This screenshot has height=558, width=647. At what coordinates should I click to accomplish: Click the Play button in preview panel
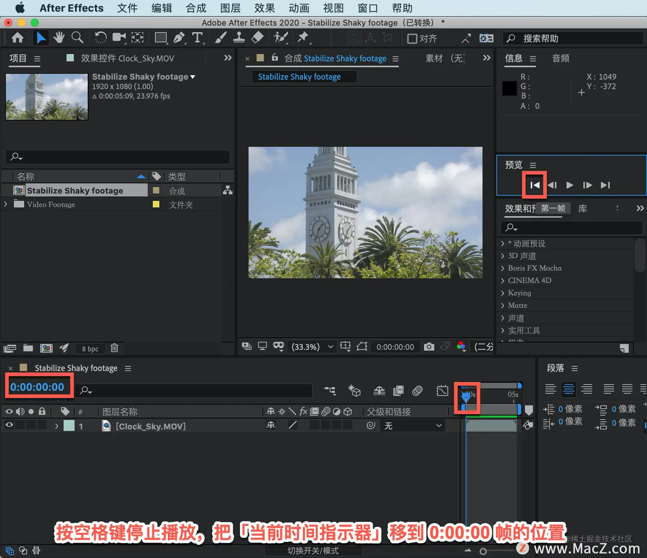pos(570,185)
